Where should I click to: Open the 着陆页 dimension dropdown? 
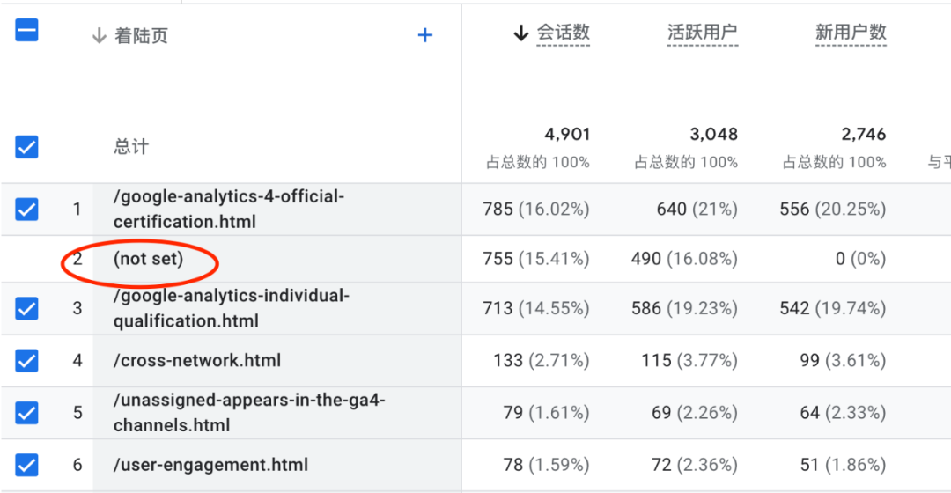pyautogui.click(x=141, y=36)
